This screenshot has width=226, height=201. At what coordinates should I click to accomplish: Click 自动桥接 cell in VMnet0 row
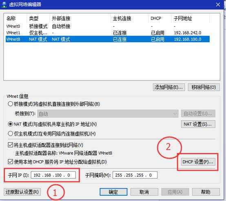coord(61,27)
